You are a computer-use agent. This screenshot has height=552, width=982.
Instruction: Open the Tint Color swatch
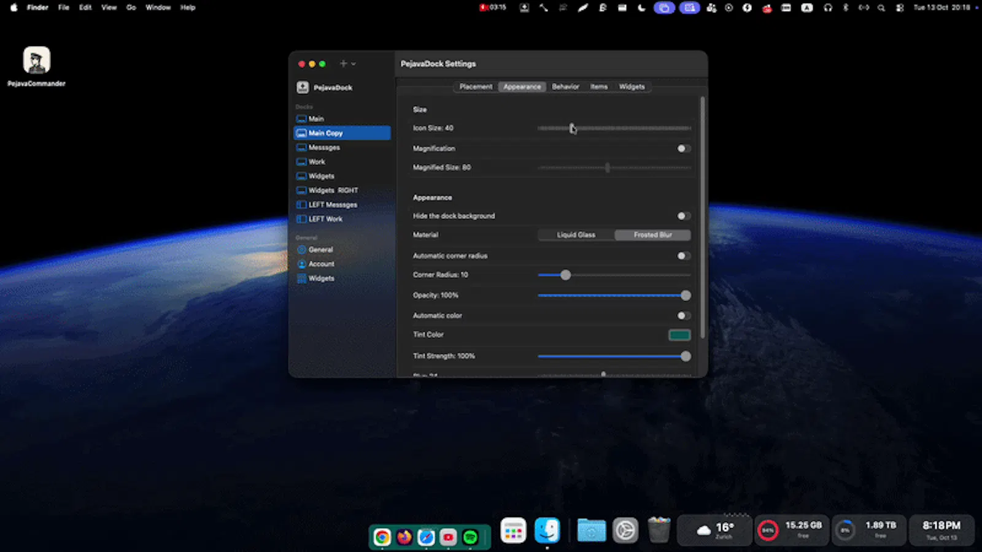coord(679,335)
